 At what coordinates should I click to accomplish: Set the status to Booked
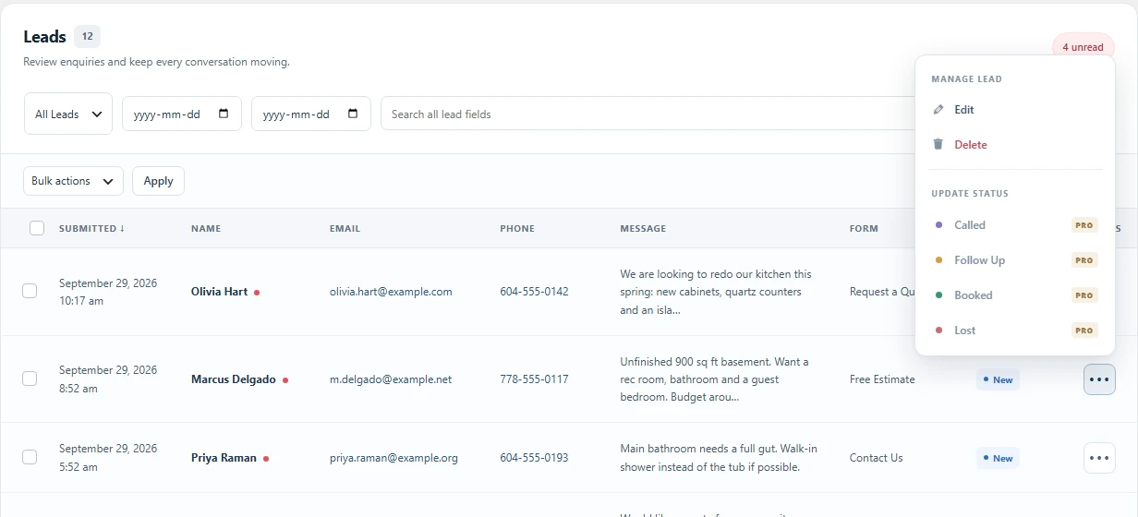pyautogui.click(x=1015, y=295)
